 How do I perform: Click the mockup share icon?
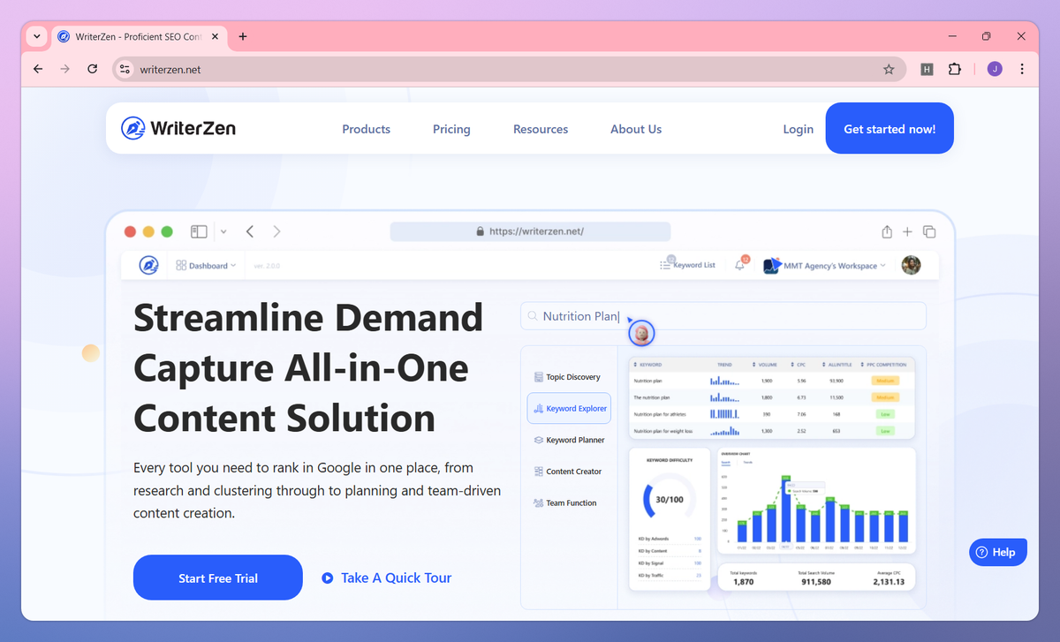point(887,231)
